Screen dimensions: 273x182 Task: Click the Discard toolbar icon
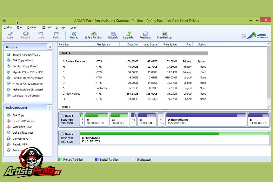click(26, 35)
